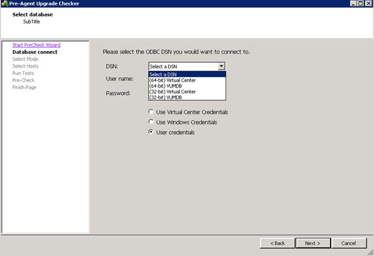Open the Start PreCheck Wizard link
Screen dimensions: 374x256
coord(36,45)
